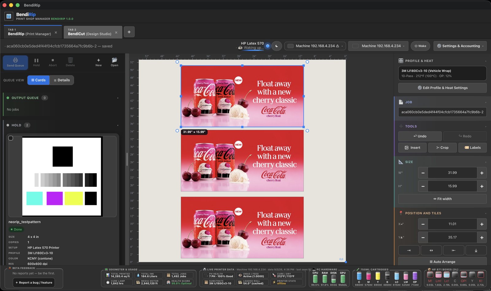This screenshot has height=291, width=491.
Task: Click the question mark app logo icon
Action: click(9, 16)
